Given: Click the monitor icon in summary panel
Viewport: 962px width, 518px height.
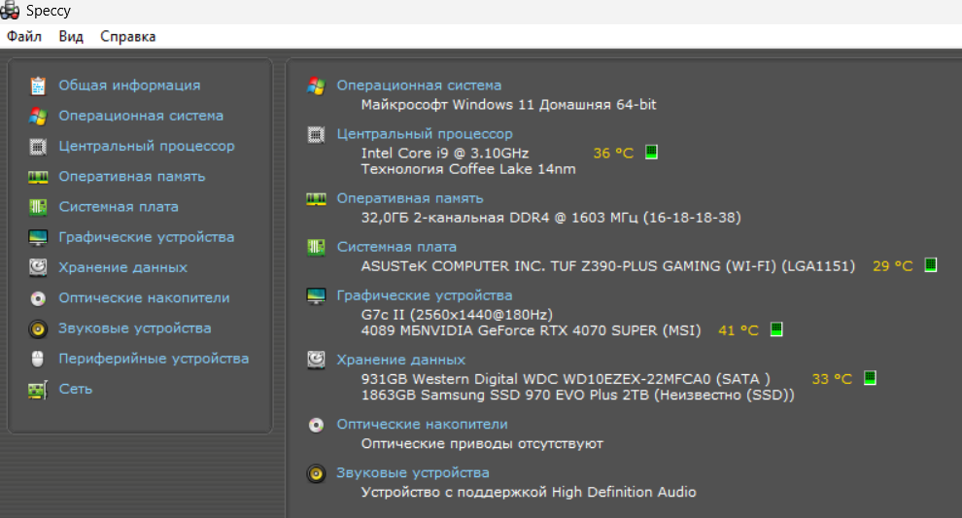Looking at the screenshot, I should pos(316,295).
